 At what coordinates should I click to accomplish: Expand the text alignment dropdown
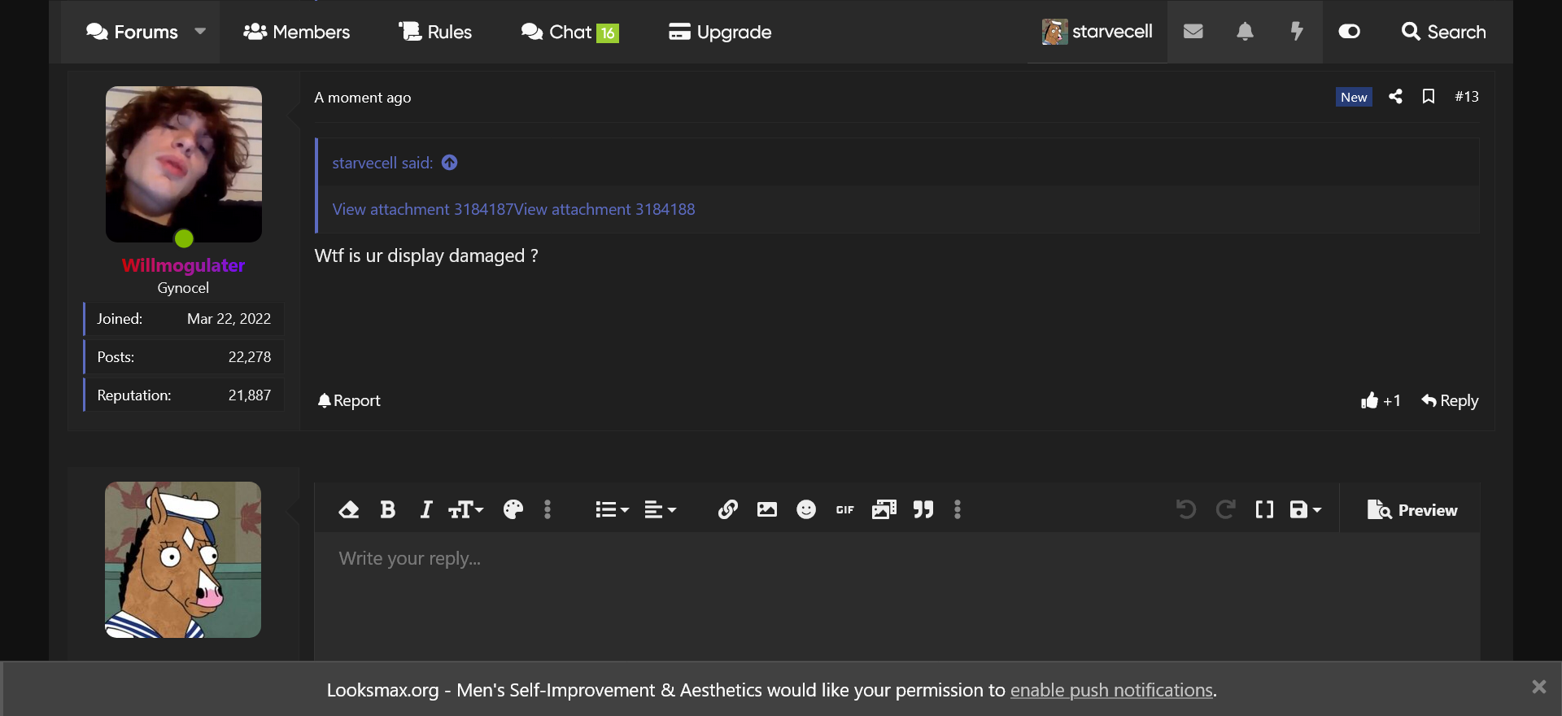660,510
